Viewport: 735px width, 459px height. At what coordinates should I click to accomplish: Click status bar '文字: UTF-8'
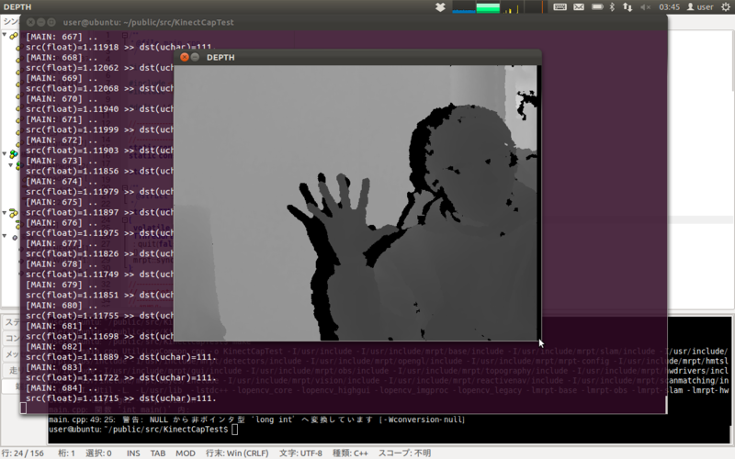(300, 453)
